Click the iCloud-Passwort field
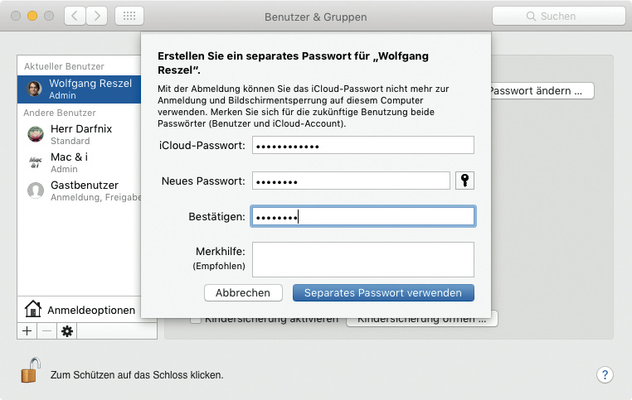The image size is (632, 400). tap(362, 146)
